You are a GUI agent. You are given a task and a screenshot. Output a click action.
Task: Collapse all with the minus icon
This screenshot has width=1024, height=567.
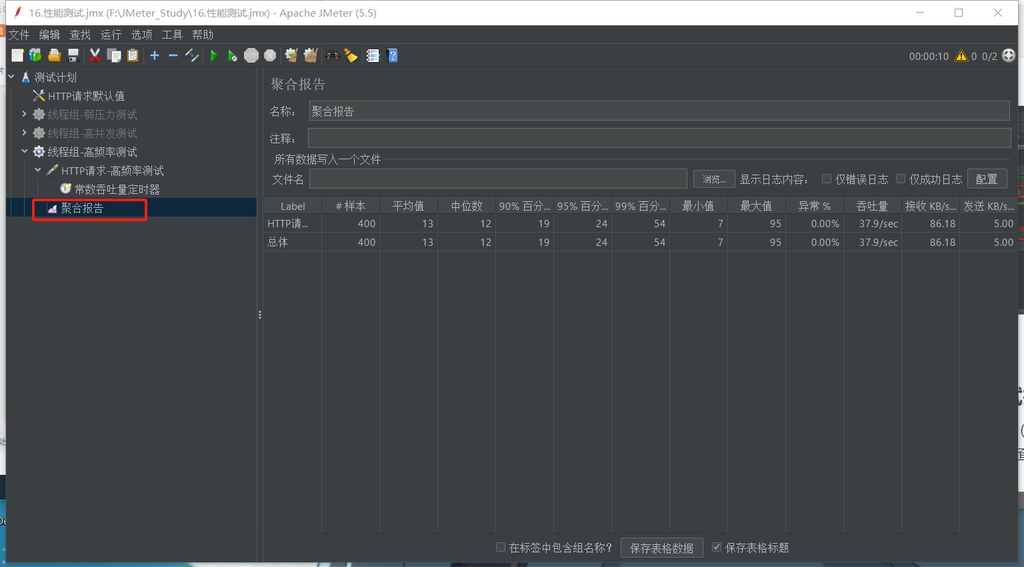pos(173,55)
